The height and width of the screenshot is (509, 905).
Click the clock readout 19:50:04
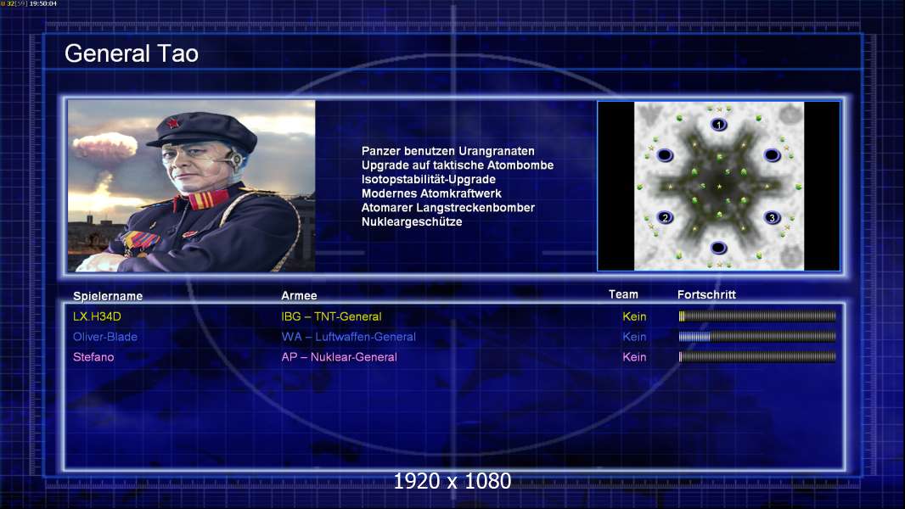(x=42, y=3)
